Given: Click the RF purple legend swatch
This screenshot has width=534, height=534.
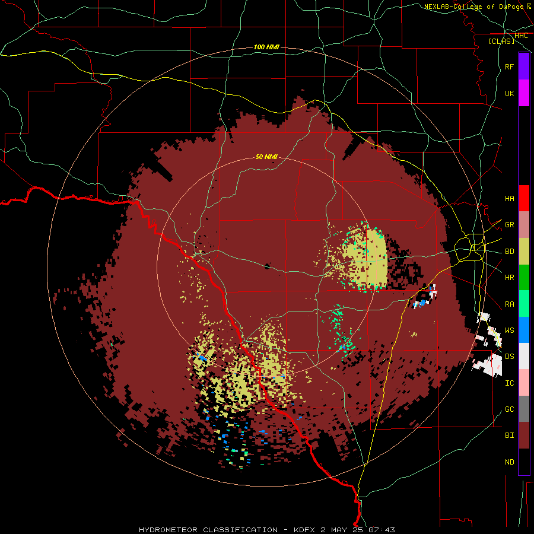Looking at the screenshot, I should pos(524,66).
